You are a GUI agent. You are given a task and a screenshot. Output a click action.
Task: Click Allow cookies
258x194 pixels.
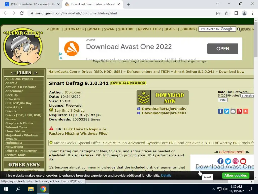click(x=236, y=176)
